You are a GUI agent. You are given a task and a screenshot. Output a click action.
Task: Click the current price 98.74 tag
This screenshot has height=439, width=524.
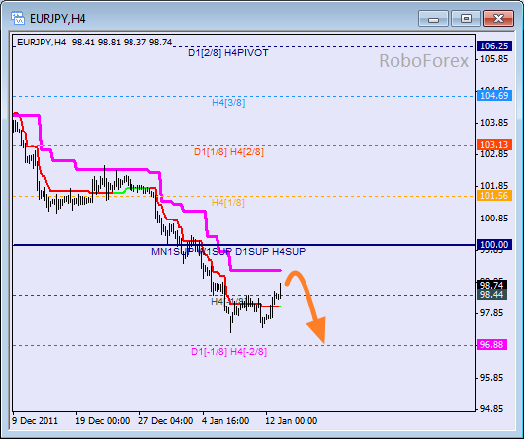tap(492, 285)
